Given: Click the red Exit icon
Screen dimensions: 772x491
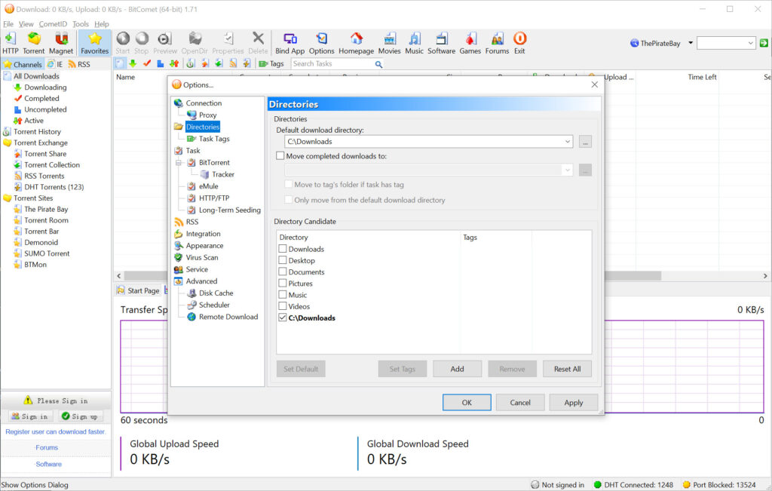Looking at the screenshot, I should click(519, 42).
